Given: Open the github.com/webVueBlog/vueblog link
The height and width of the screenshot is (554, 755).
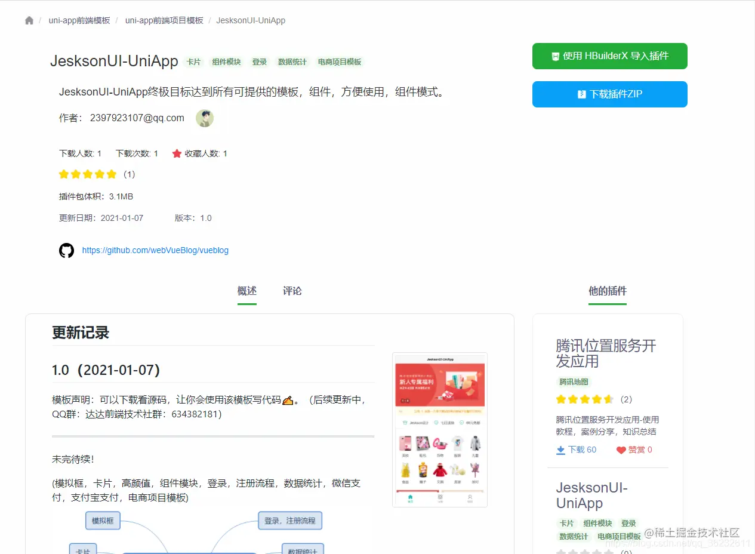Looking at the screenshot, I should coord(155,250).
